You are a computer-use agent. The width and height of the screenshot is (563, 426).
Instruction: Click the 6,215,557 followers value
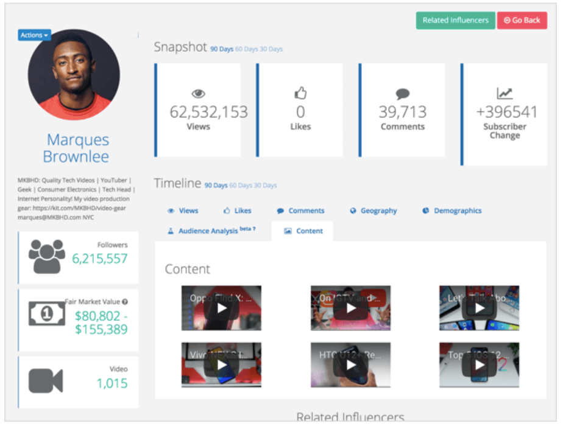tap(100, 259)
